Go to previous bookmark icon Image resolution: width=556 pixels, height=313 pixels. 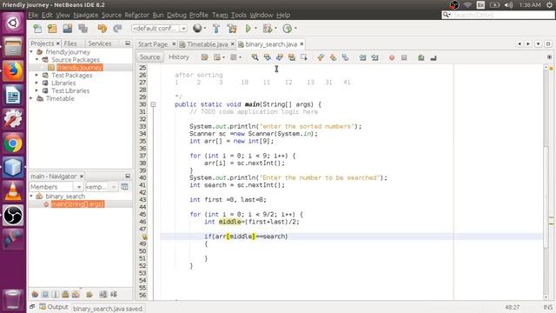[x=321, y=57]
